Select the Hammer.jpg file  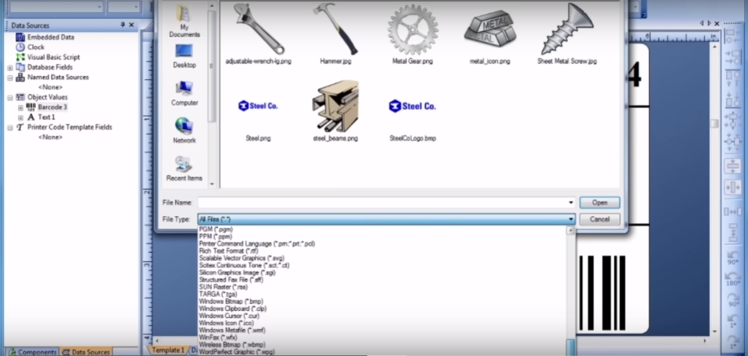coord(335,33)
